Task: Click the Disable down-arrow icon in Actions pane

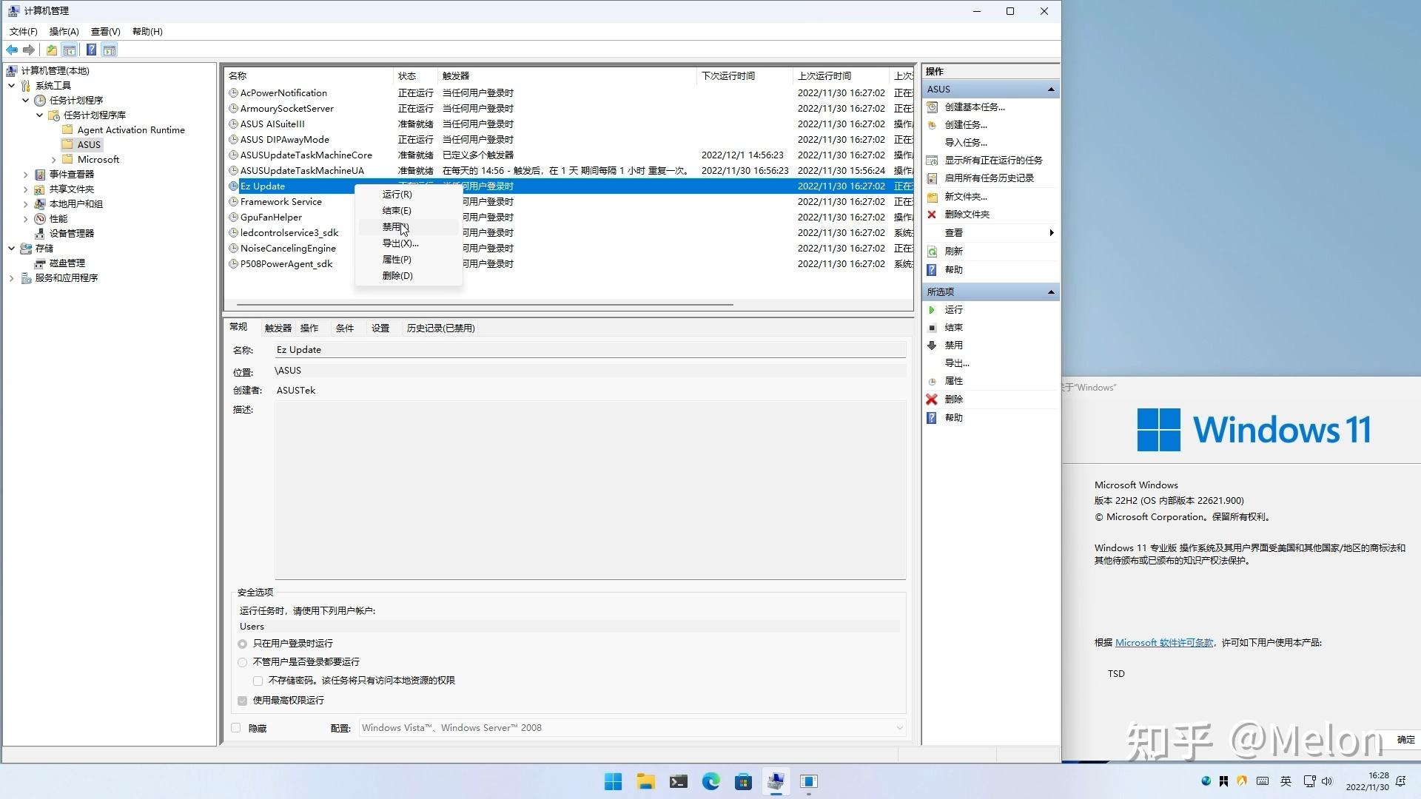Action: click(932, 345)
